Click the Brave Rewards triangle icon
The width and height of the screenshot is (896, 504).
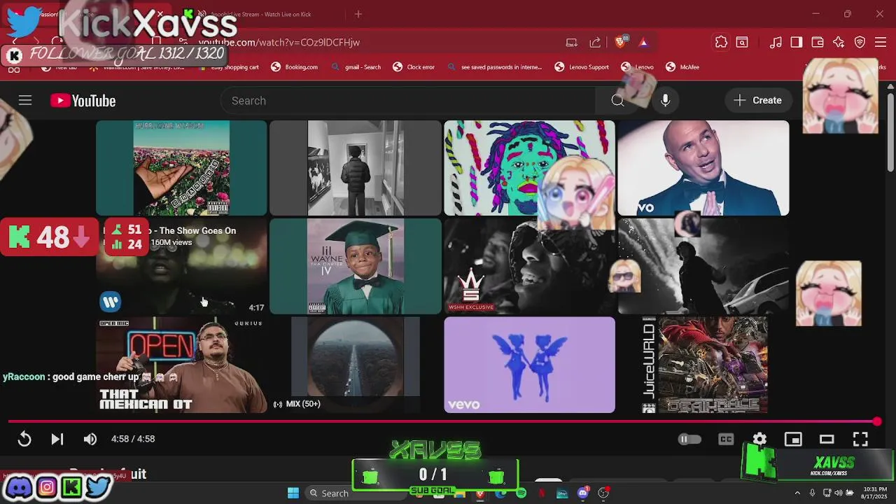pos(643,42)
